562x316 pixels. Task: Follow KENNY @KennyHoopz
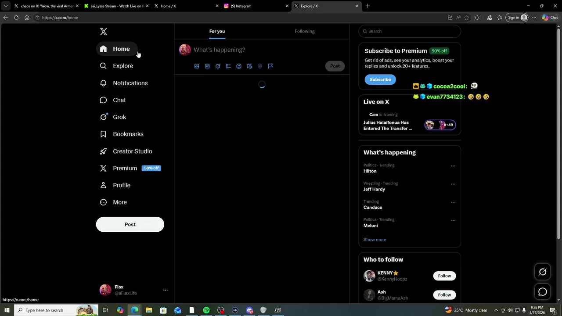click(444, 276)
